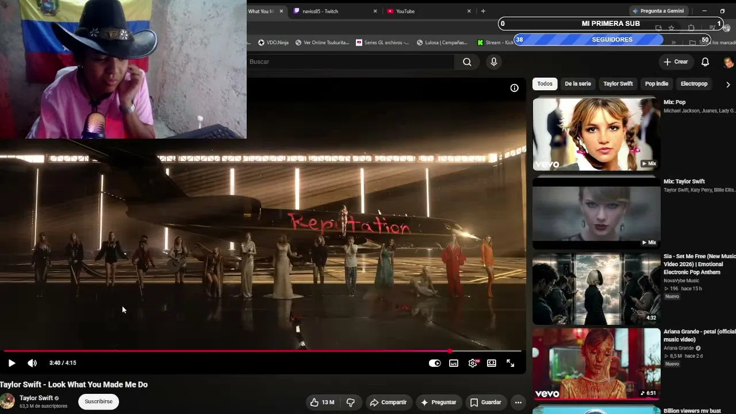Screen dimensions: 736x414
Task: Select the De la serie filter chip
Action: tap(578, 84)
